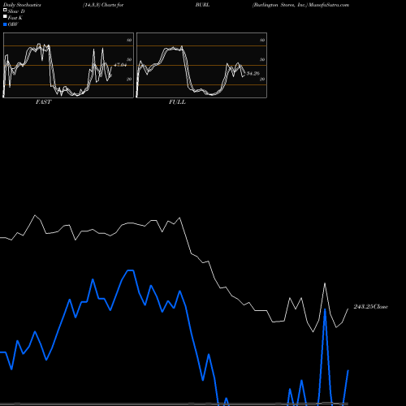Click the Slow D legend color box
Image resolution: width=406 pixels, height=406 pixels.
click(5, 10)
